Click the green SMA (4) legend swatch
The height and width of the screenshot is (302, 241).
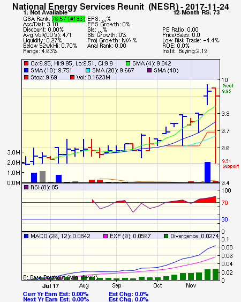click(x=127, y=63)
